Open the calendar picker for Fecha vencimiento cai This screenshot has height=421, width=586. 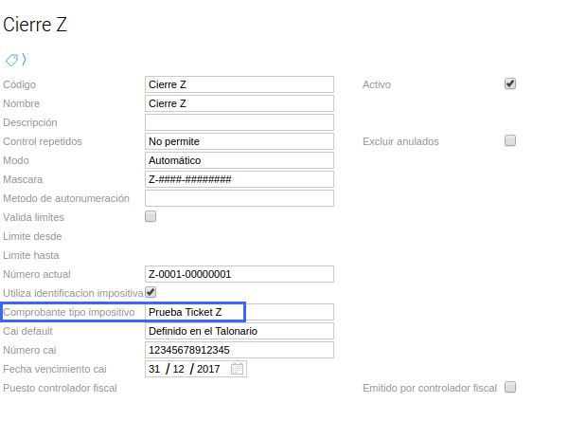(237, 369)
